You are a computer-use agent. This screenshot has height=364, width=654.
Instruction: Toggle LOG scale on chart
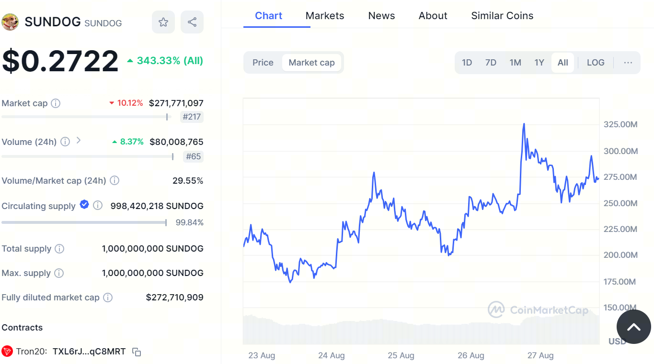click(x=596, y=63)
